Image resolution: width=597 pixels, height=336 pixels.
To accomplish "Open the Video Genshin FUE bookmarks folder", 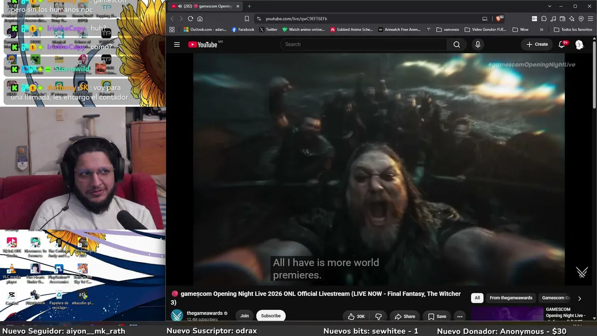I will (x=486, y=29).
